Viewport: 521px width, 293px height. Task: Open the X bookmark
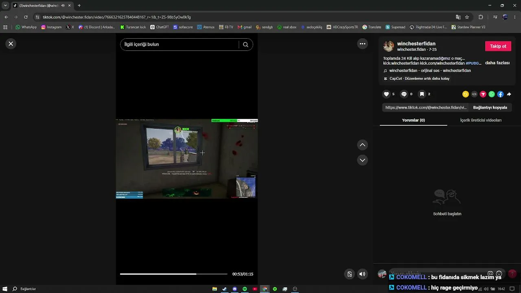tap(70, 27)
